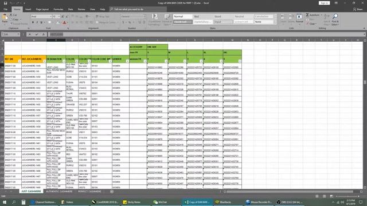This screenshot has height=206, width=367.
Task: Open filter dropdown on DESIGNATION header
Action: 64,61
